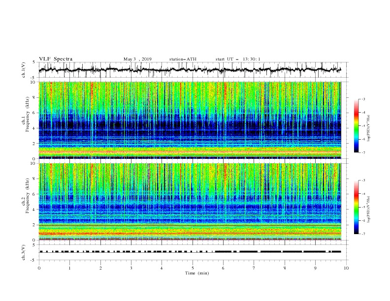Screen dimensions: 390x301
Task: Click the "station=ATH" label
Action: click(183, 59)
